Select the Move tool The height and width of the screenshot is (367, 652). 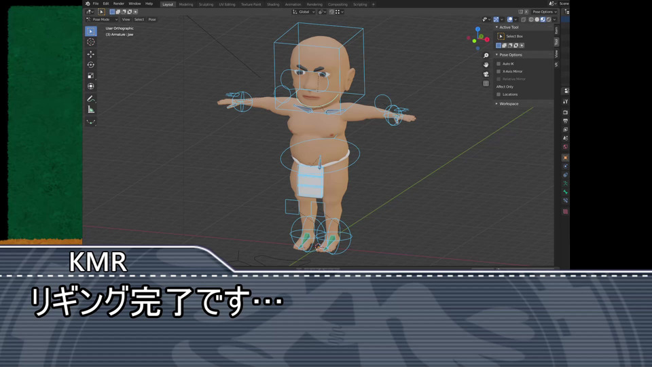tap(90, 54)
